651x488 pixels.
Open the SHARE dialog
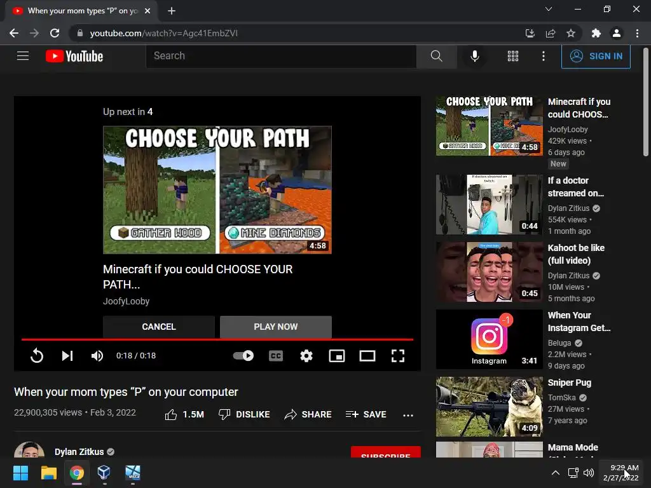(308, 414)
